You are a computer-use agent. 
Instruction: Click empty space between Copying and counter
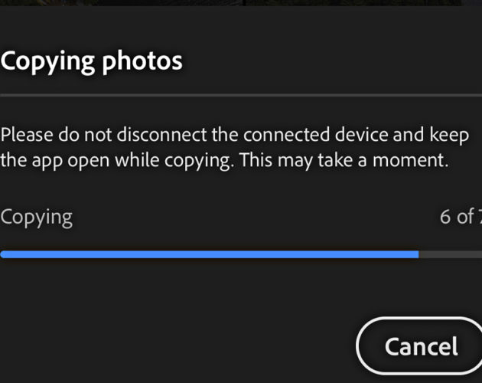click(x=256, y=217)
